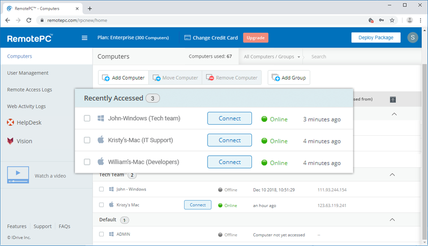
Task: Click the Watch a video text
Action: [50, 175]
